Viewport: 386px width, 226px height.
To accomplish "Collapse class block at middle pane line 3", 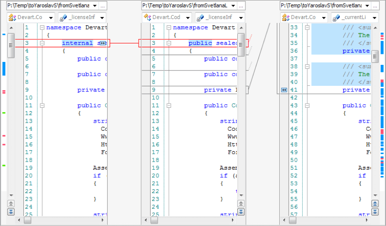I will 169,43.
